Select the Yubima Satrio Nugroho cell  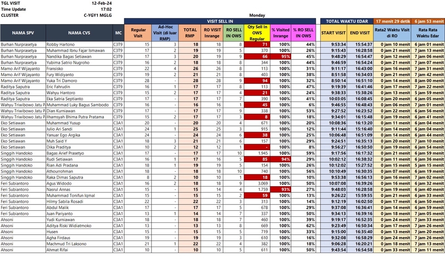point(79,63)
